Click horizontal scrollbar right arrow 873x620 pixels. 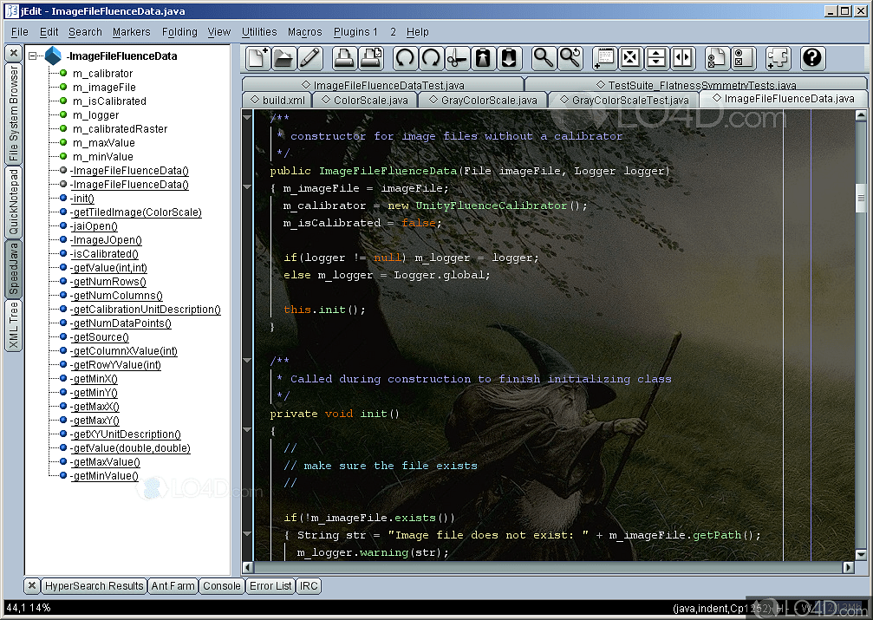[x=848, y=567]
